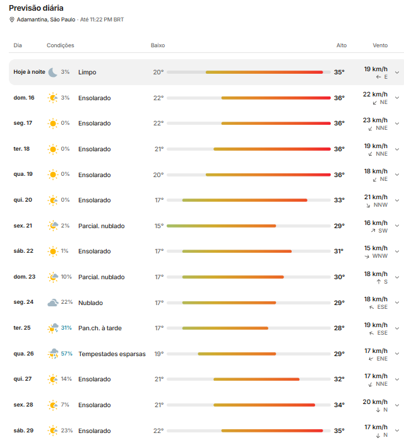Click the Baixo column header
Image resolution: width=404 pixels, height=445 pixels.
point(158,45)
